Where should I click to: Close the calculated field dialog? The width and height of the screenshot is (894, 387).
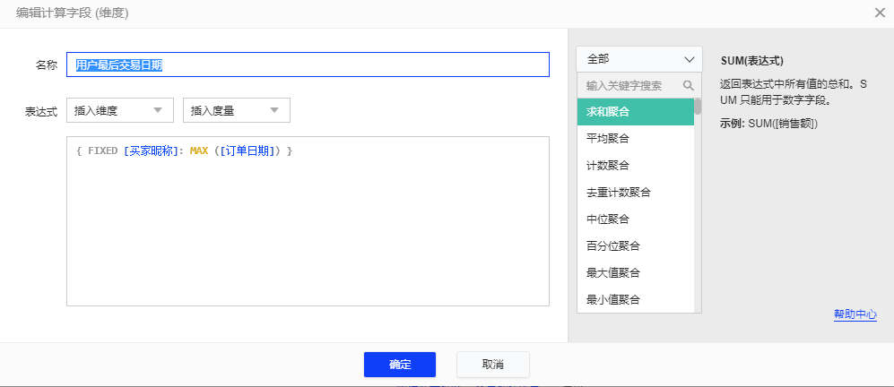point(880,13)
